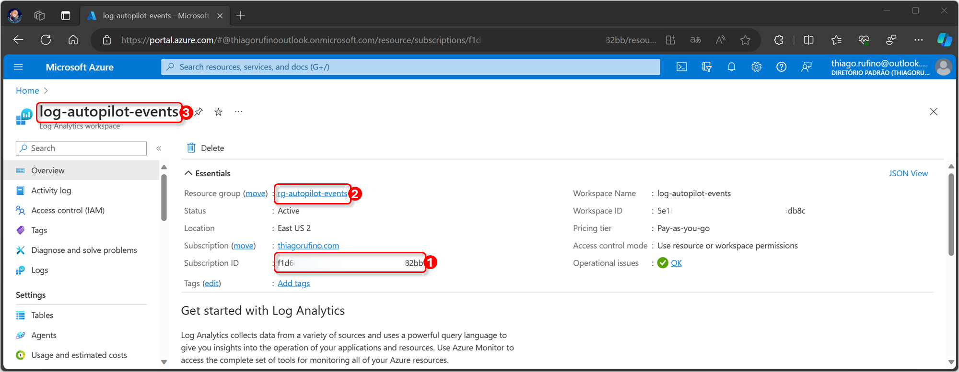Image resolution: width=959 pixels, height=372 pixels.
Task: Click Add tags link
Action: pyautogui.click(x=293, y=283)
